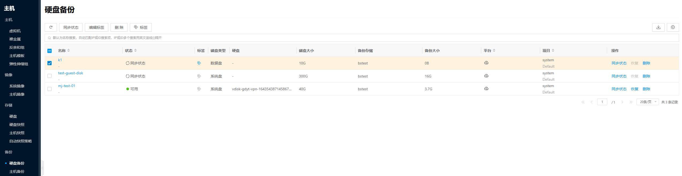Check the test-guest-disk row checkbox
This screenshot has width=682, height=176.
[50, 76]
